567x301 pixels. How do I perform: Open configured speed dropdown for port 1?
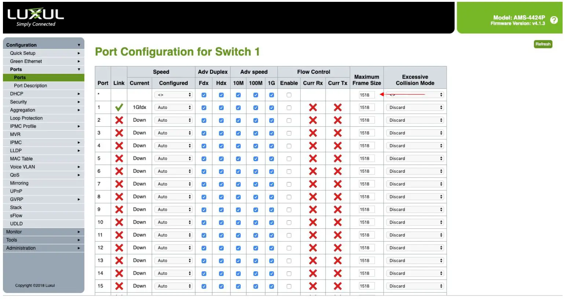click(x=173, y=107)
